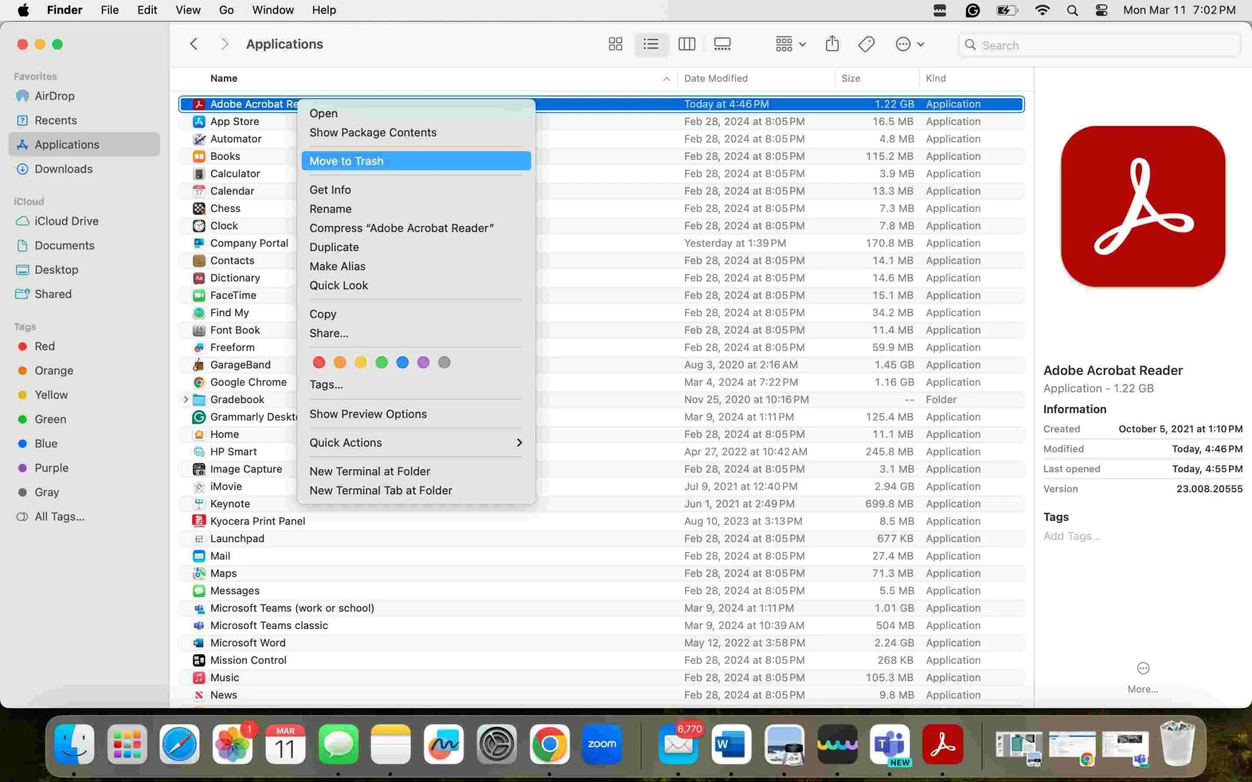Choose Make Alias in context menu

[416, 266]
